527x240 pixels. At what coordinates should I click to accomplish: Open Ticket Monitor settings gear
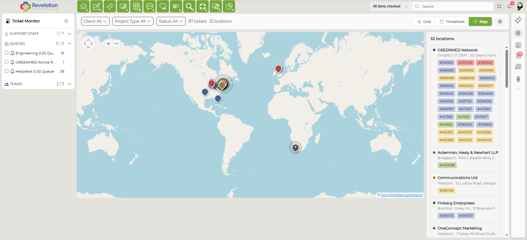66,21
